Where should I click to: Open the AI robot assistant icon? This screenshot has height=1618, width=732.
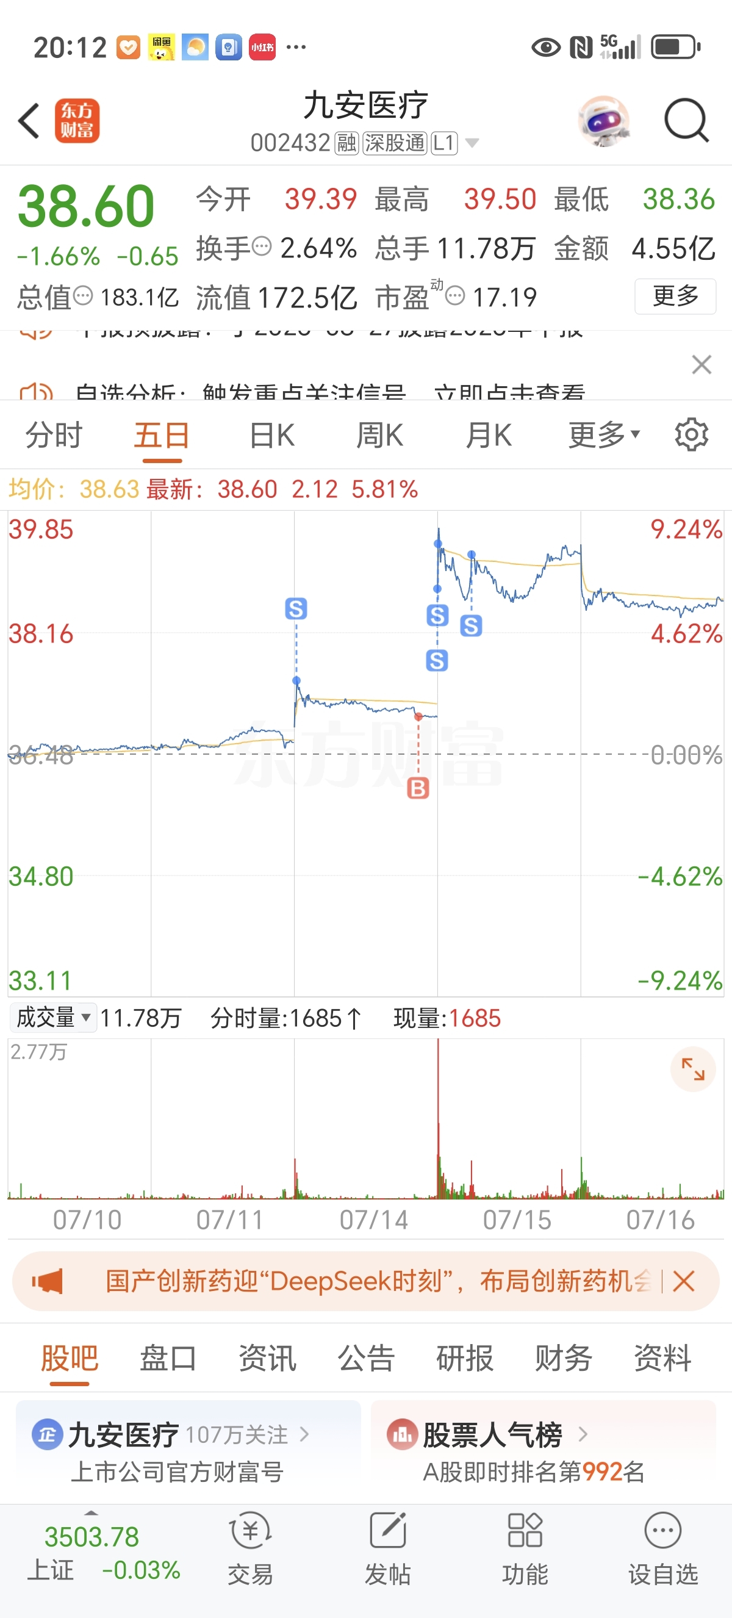pyautogui.click(x=603, y=121)
